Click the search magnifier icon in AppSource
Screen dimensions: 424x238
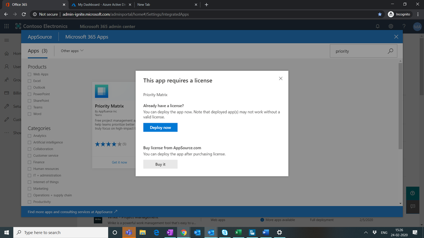click(390, 51)
